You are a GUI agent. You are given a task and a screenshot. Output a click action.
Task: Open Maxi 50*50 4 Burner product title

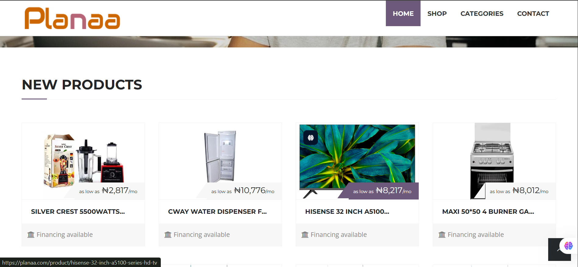click(x=488, y=212)
